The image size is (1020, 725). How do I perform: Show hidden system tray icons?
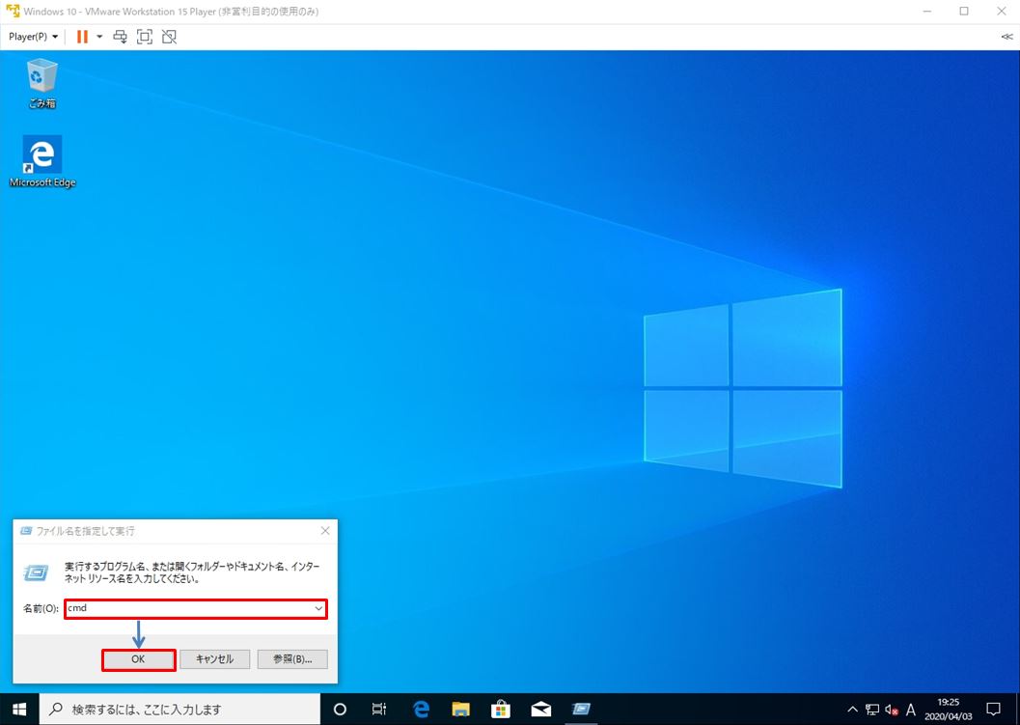tap(853, 710)
